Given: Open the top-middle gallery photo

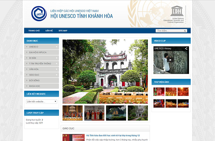Looking at the screenshot, I should point(171,92).
